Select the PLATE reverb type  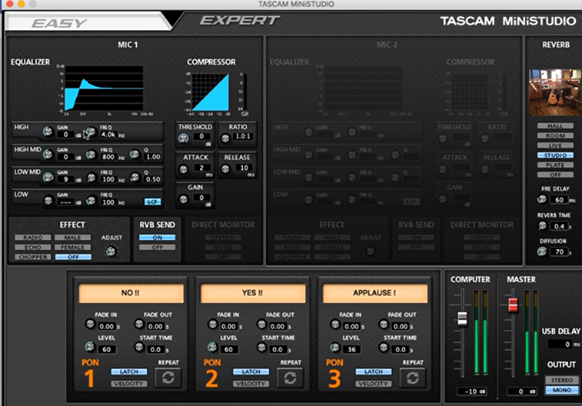pos(555,165)
